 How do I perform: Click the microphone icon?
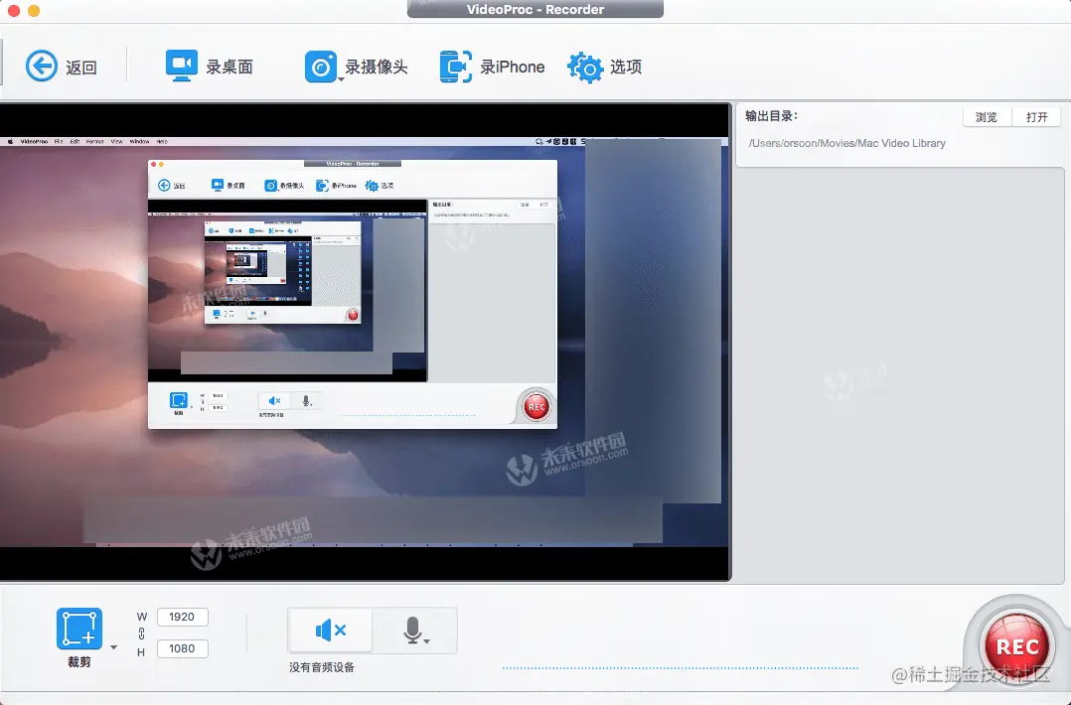[412, 630]
